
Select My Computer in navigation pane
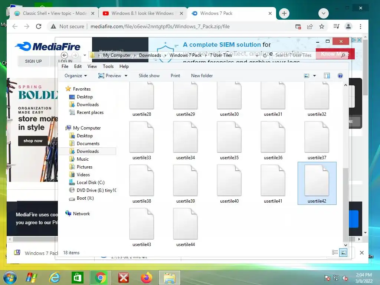pyautogui.click(x=87, y=128)
